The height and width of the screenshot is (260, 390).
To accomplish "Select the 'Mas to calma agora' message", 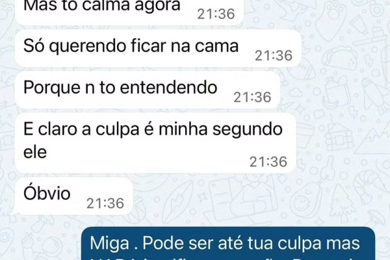I will (129, 11).
